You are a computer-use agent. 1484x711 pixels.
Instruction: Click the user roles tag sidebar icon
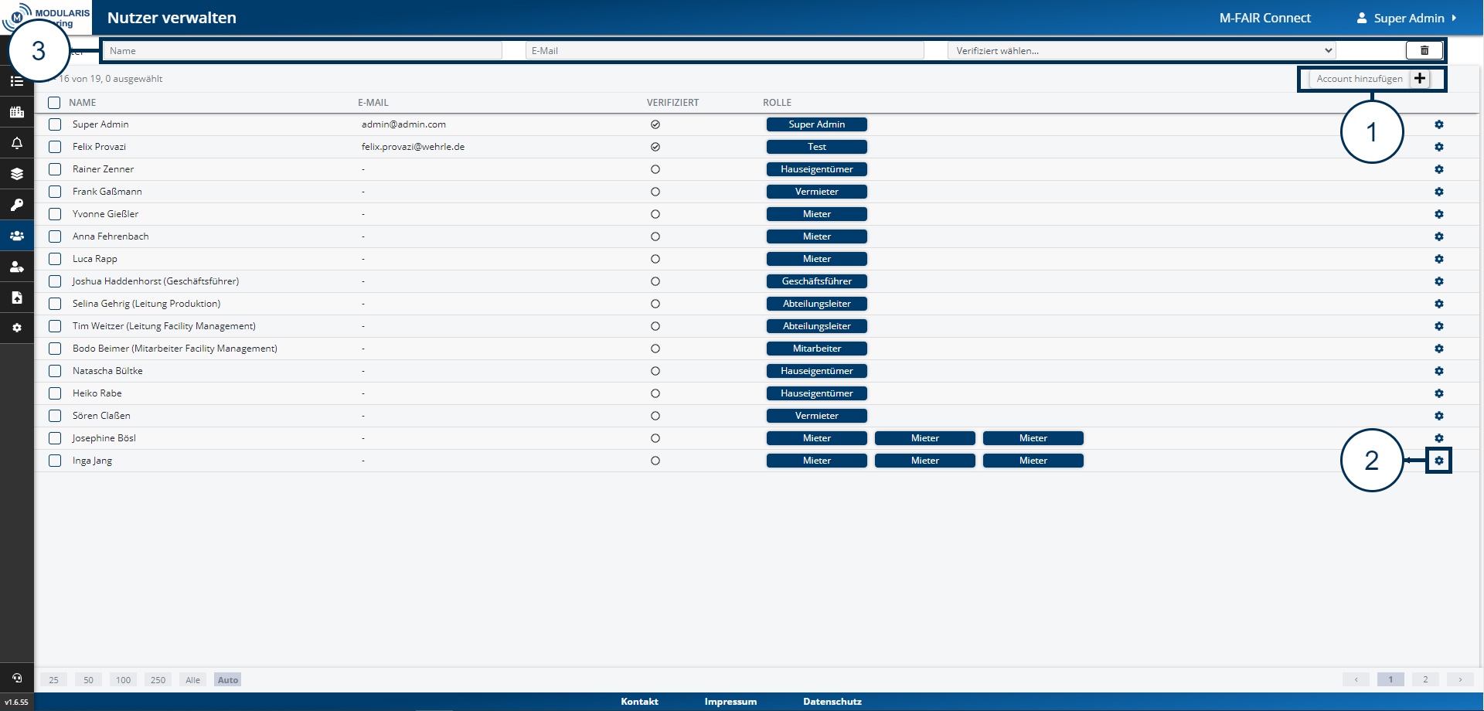tap(17, 267)
